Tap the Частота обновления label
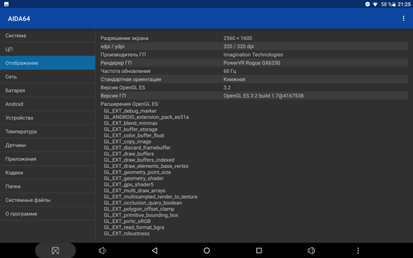The height and width of the screenshot is (258, 413). pyautogui.click(x=125, y=71)
